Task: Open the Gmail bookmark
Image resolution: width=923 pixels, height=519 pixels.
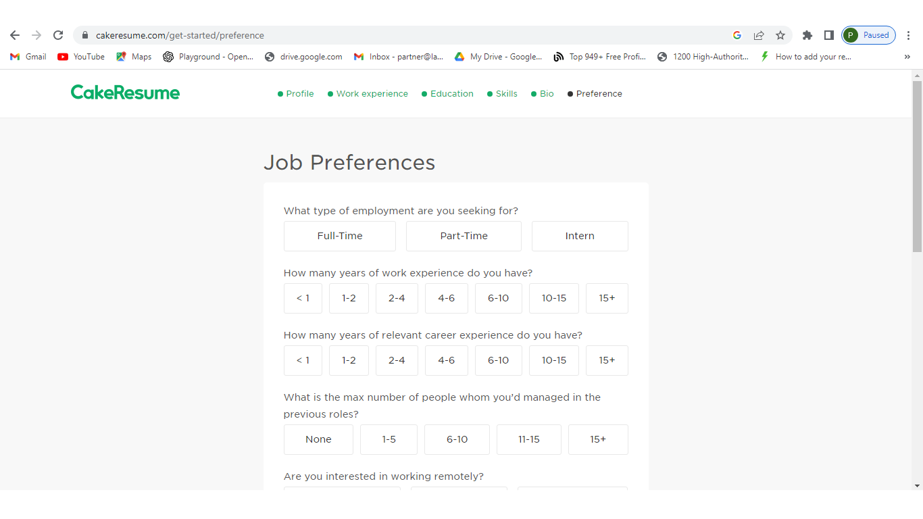Action: tap(28, 57)
